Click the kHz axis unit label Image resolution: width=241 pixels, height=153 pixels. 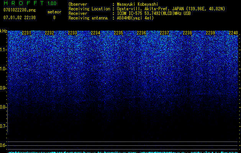point(3,31)
